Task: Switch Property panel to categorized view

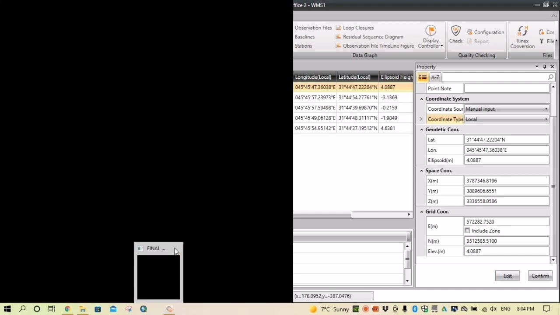Action: click(x=423, y=77)
